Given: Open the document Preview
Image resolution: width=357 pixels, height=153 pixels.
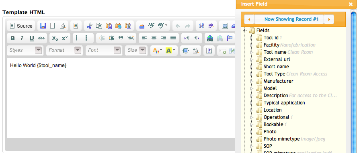Looking at the screenshot, I should pos(62,26).
